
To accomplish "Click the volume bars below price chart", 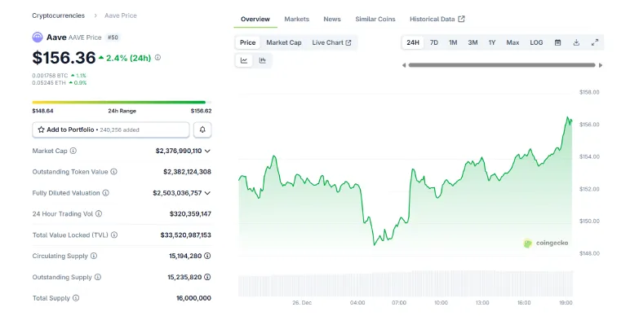I will pos(406,283).
